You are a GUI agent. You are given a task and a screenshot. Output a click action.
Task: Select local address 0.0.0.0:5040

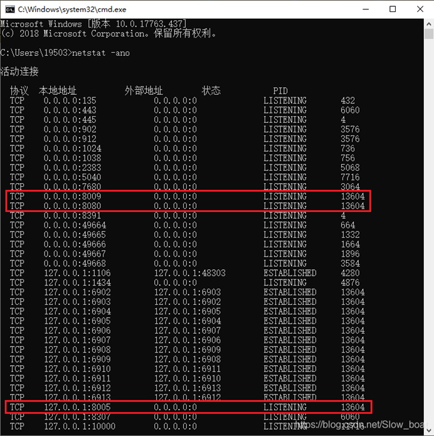72,177
